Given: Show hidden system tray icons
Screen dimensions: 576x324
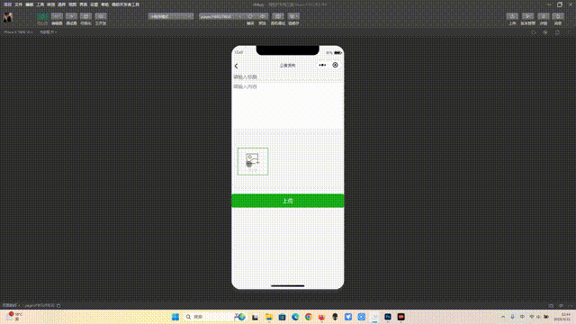Looking at the screenshot, I should (503, 317).
